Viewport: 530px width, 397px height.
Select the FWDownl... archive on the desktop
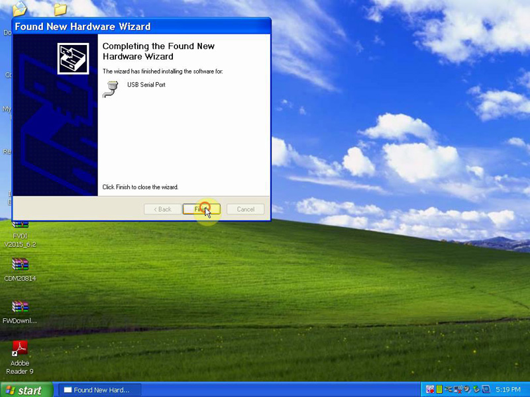point(20,307)
